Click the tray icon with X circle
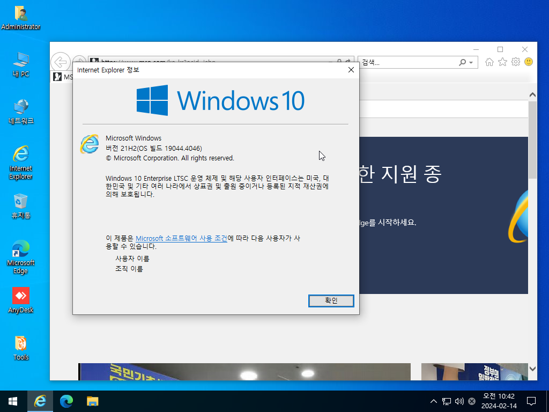 click(x=472, y=401)
